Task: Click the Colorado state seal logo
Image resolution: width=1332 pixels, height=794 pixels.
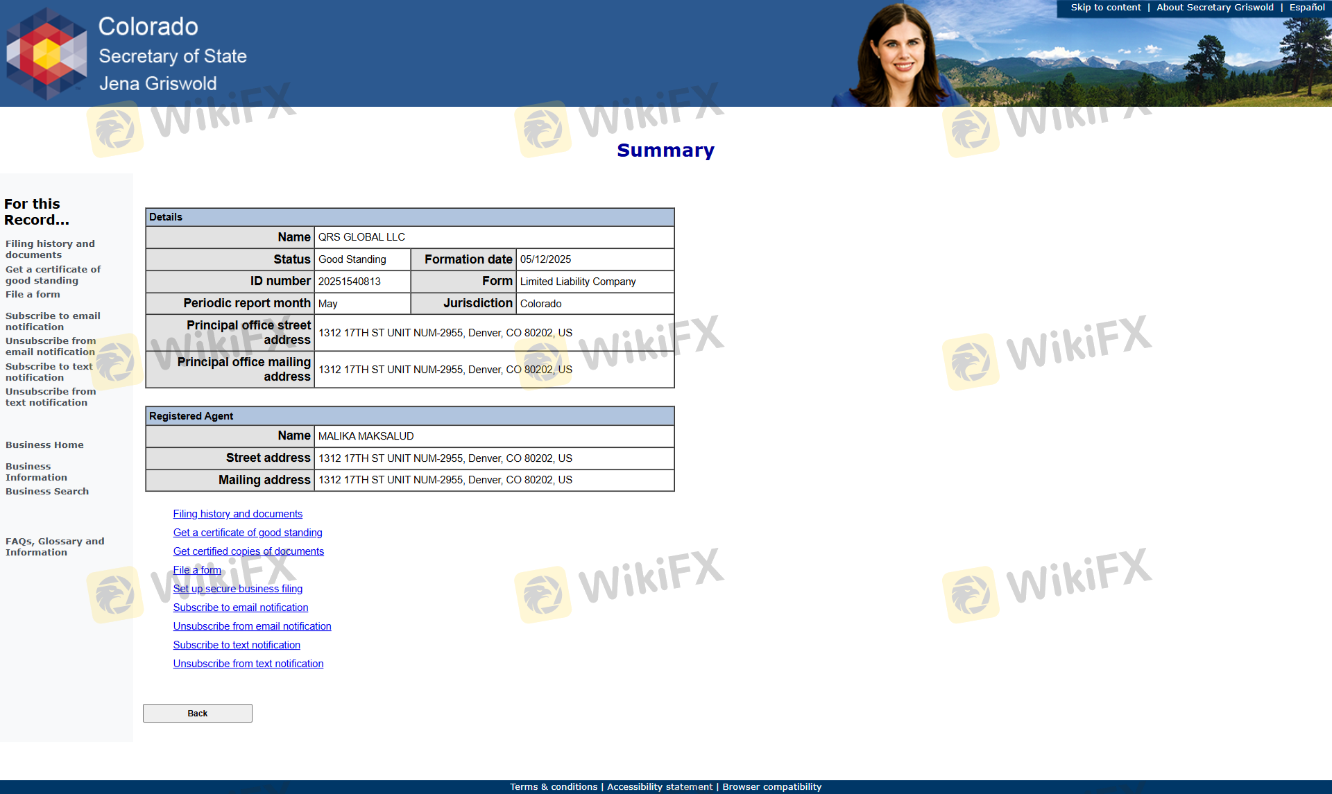Action: [46, 53]
